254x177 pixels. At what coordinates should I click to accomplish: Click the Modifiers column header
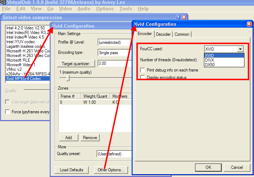(x=121, y=96)
